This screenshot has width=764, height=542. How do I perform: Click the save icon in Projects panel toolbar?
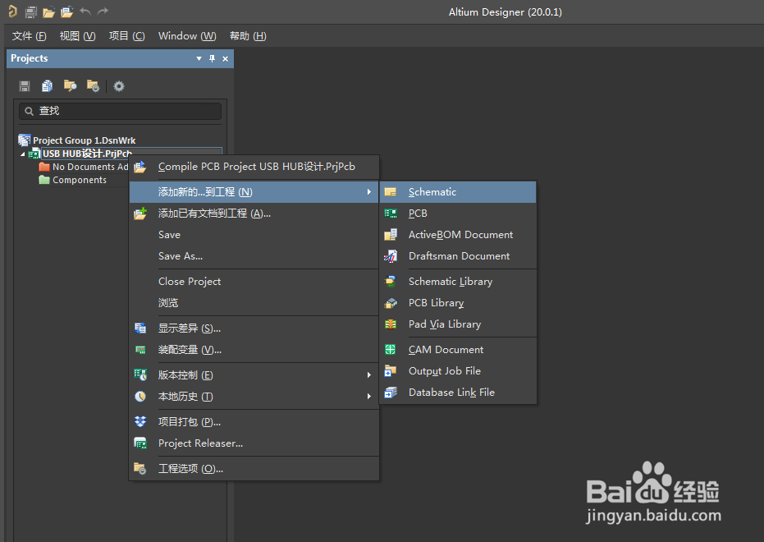coord(25,86)
